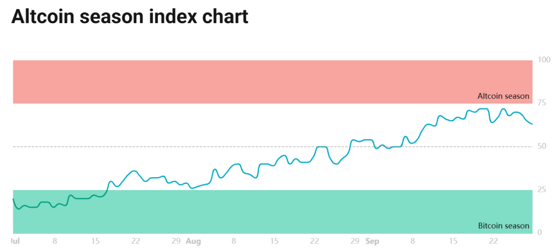Click the Altcoin season text label
This screenshot has width=552, height=252.
click(x=503, y=96)
